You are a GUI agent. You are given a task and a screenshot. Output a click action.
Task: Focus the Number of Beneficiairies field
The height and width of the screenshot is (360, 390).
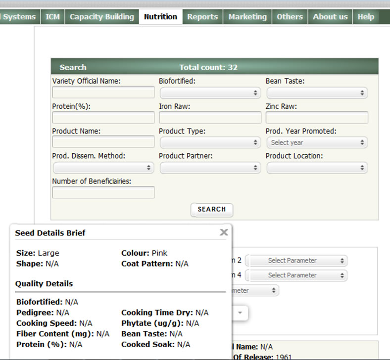coord(103,192)
